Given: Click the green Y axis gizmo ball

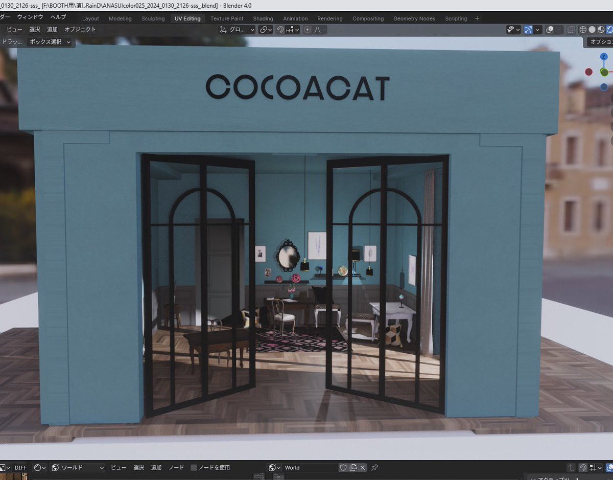Looking at the screenshot, I should point(604,72).
